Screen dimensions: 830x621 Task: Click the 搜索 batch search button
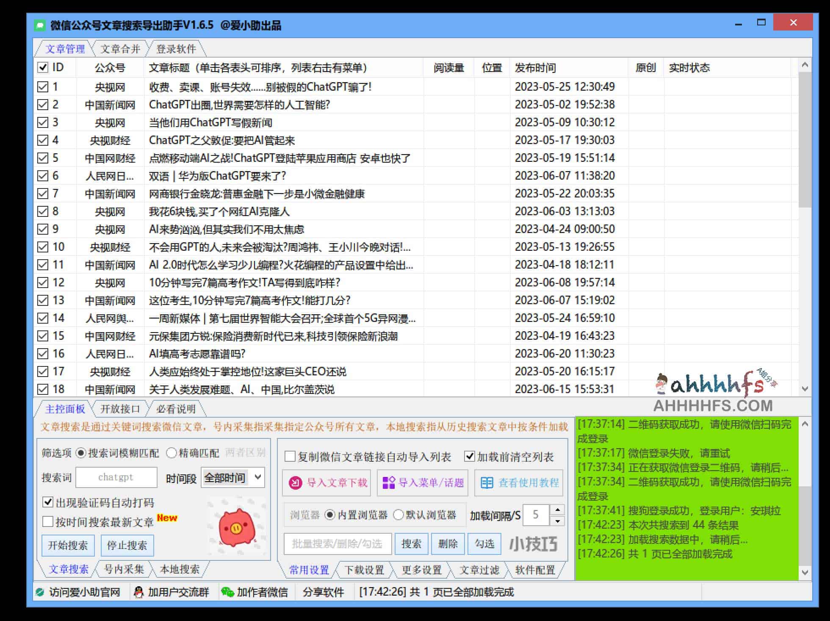tap(411, 544)
